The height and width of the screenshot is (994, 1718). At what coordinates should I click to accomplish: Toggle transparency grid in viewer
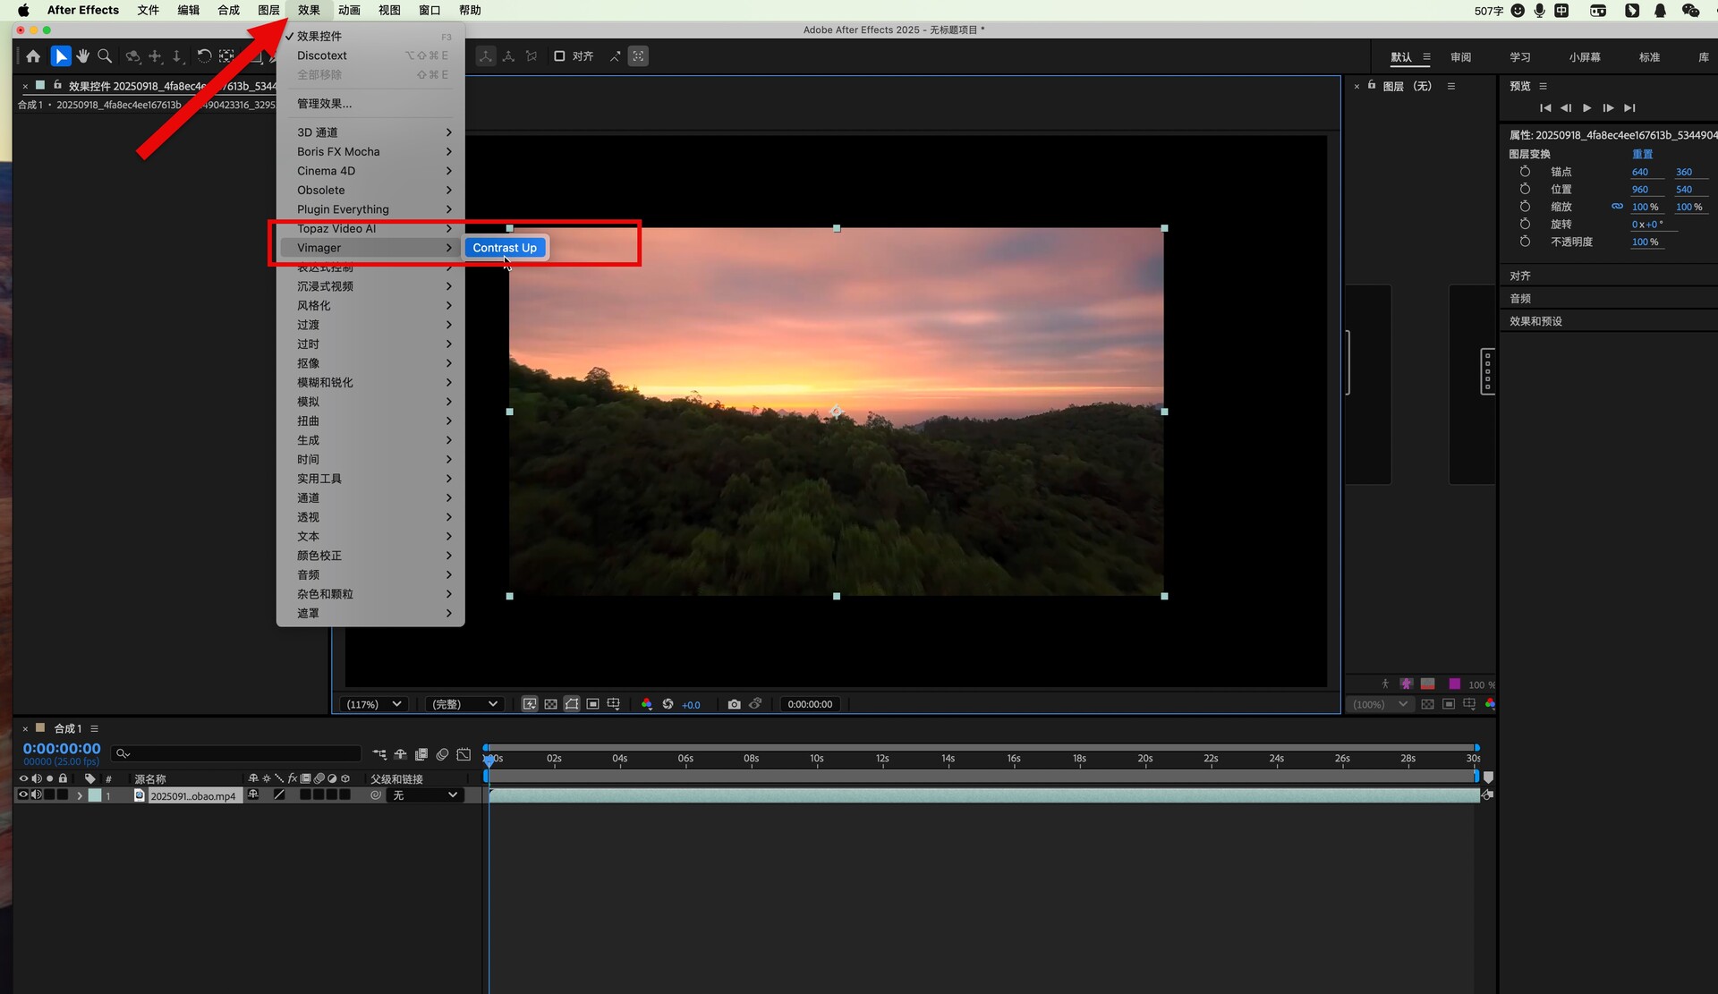pyautogui.click(x=550, y=704)
